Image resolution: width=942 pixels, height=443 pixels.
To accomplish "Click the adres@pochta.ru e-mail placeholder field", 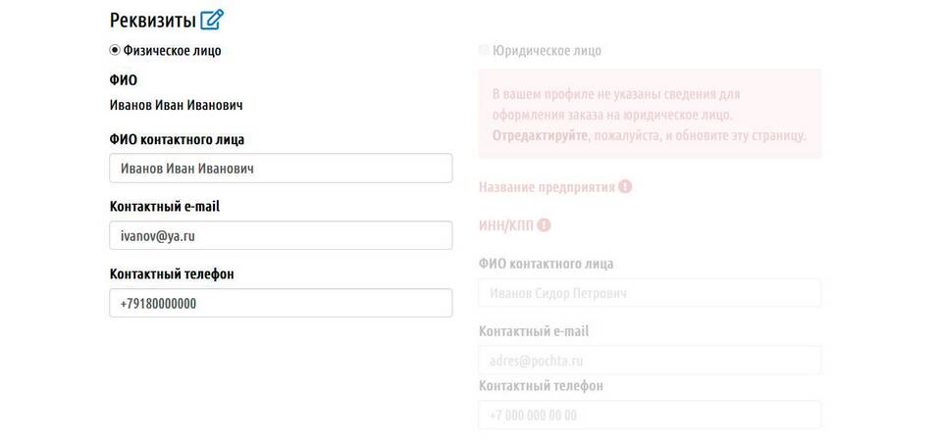I will pos(650,360).
